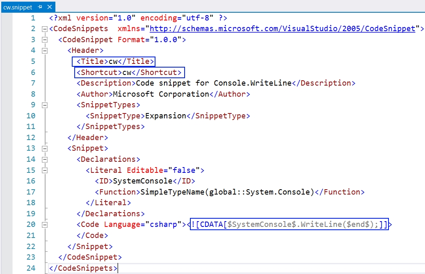Collapse the CodeSnippet element on line 3
The height and width of the screenshot is (274, 425).
pyautogui.click(x=44, y=39)
